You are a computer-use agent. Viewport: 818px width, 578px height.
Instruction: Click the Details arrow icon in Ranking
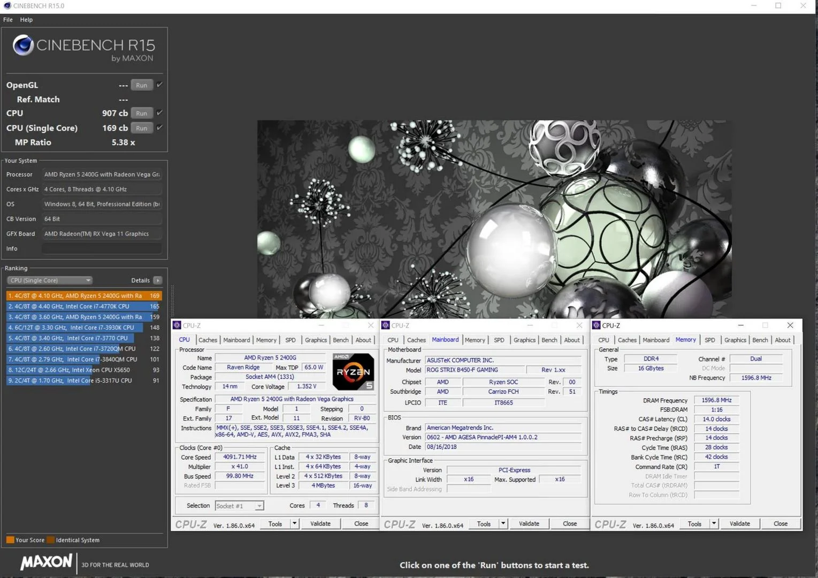(157, 280)
